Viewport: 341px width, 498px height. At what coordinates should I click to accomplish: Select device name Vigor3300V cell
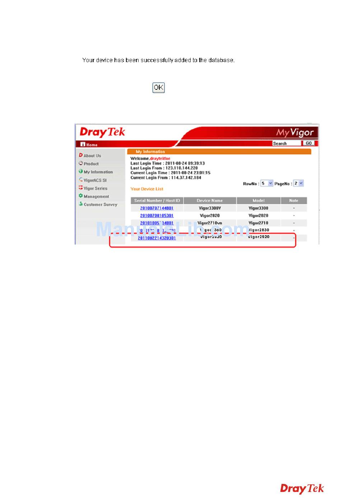coord(210,208)
